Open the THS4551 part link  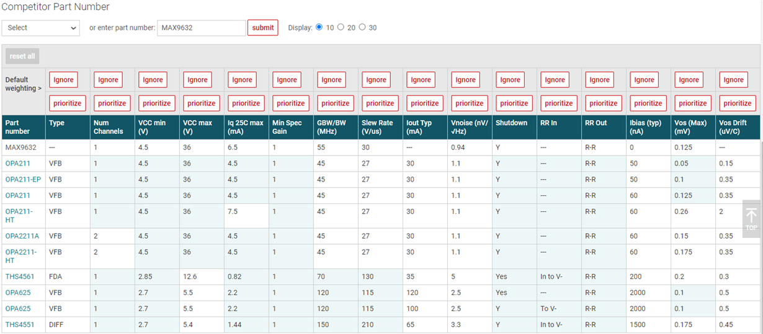(x=20, y=325)
